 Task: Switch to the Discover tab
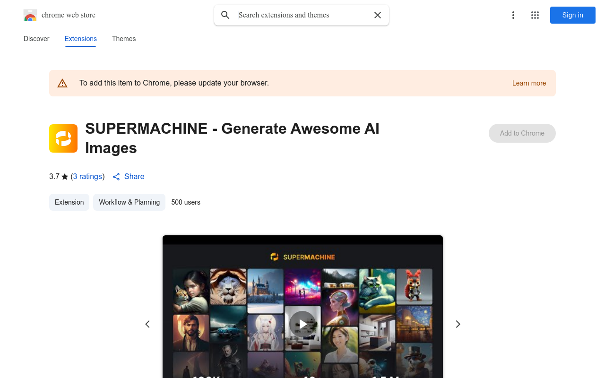click(x=36, y=39)
